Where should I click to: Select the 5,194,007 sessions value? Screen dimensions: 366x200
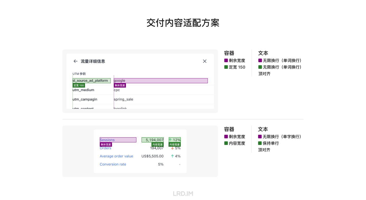tap(152, 140)
